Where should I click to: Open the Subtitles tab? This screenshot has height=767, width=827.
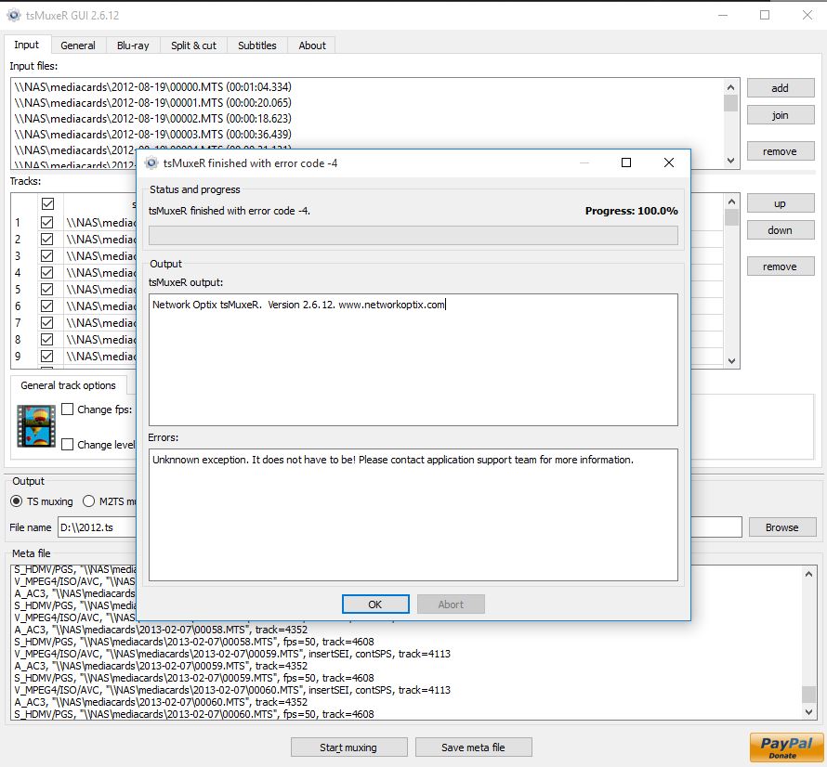256,45
